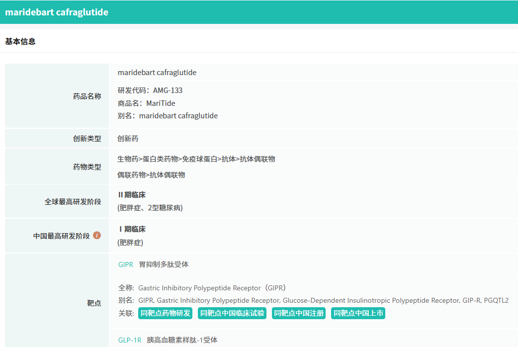Viewport: 518px width, 347px height.
Task: Click the GIPR alias list line
Action: point(314,300)
